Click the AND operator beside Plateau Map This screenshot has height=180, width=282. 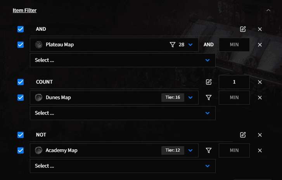(209, 45)
